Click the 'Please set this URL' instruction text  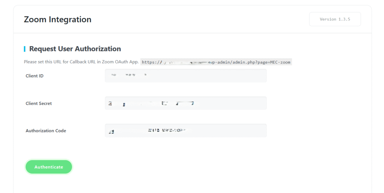pos(81,62)
